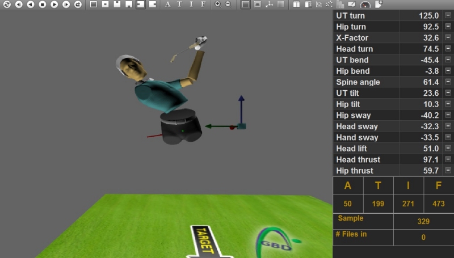Select the view icon with right notch
Screen dimensions: 454x258
[x=153, y=5]
